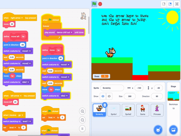The width and height of the screenshot is (181, 136).
Task: Open the choose a sprite button
Action: pos(158,129)
